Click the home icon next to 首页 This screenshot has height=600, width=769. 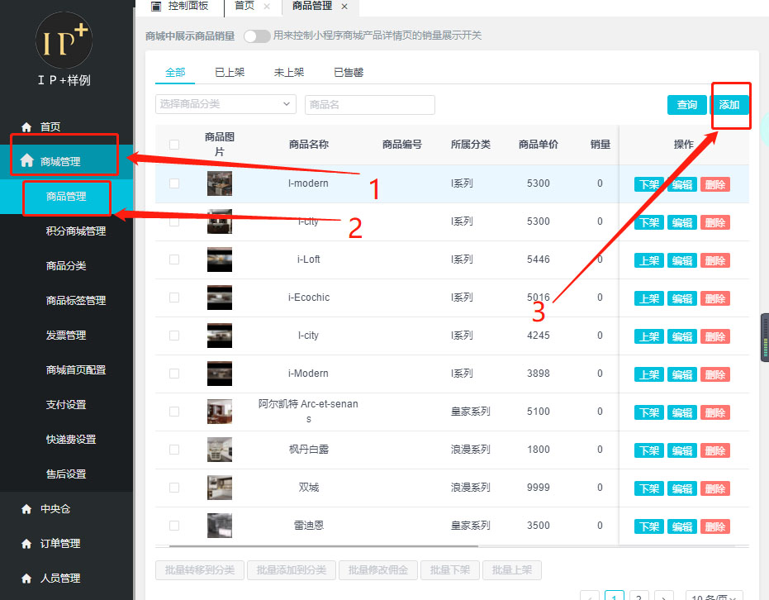click(x=26, y=127)
